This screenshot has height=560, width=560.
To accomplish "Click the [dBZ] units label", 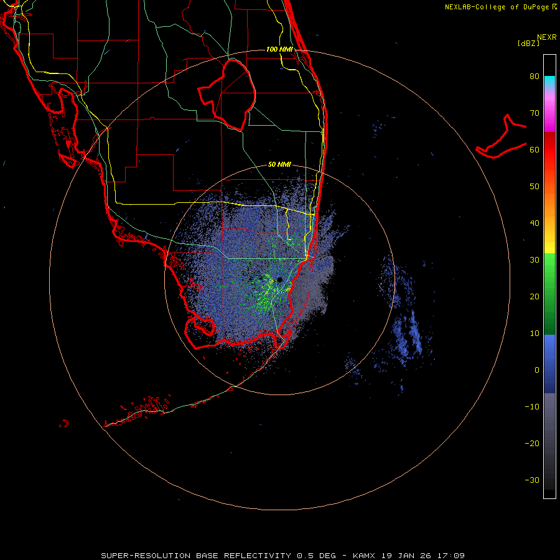I will tap(528, 44).
